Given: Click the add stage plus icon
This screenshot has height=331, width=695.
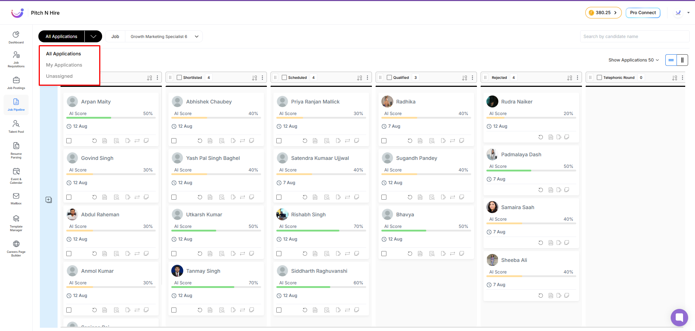Looking at the screenshot, I should (x=49, y=200).
